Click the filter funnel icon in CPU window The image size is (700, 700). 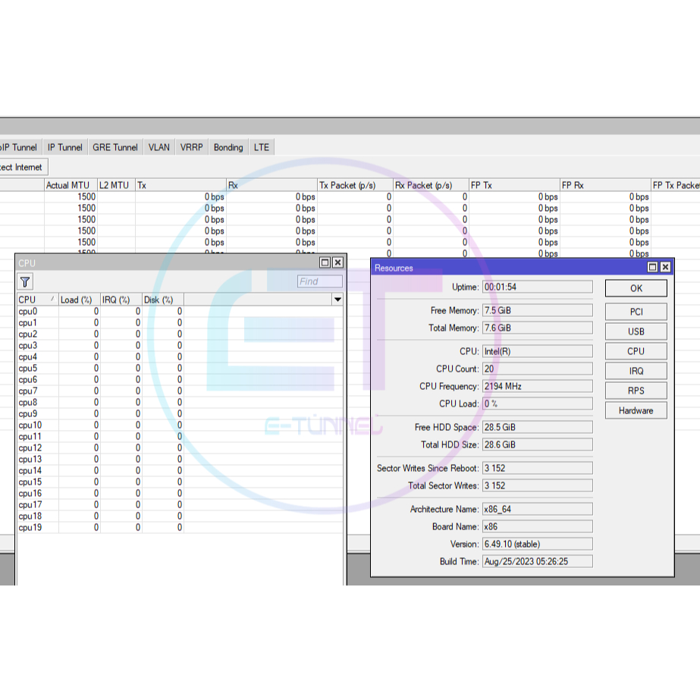click(x=25, y=282)
